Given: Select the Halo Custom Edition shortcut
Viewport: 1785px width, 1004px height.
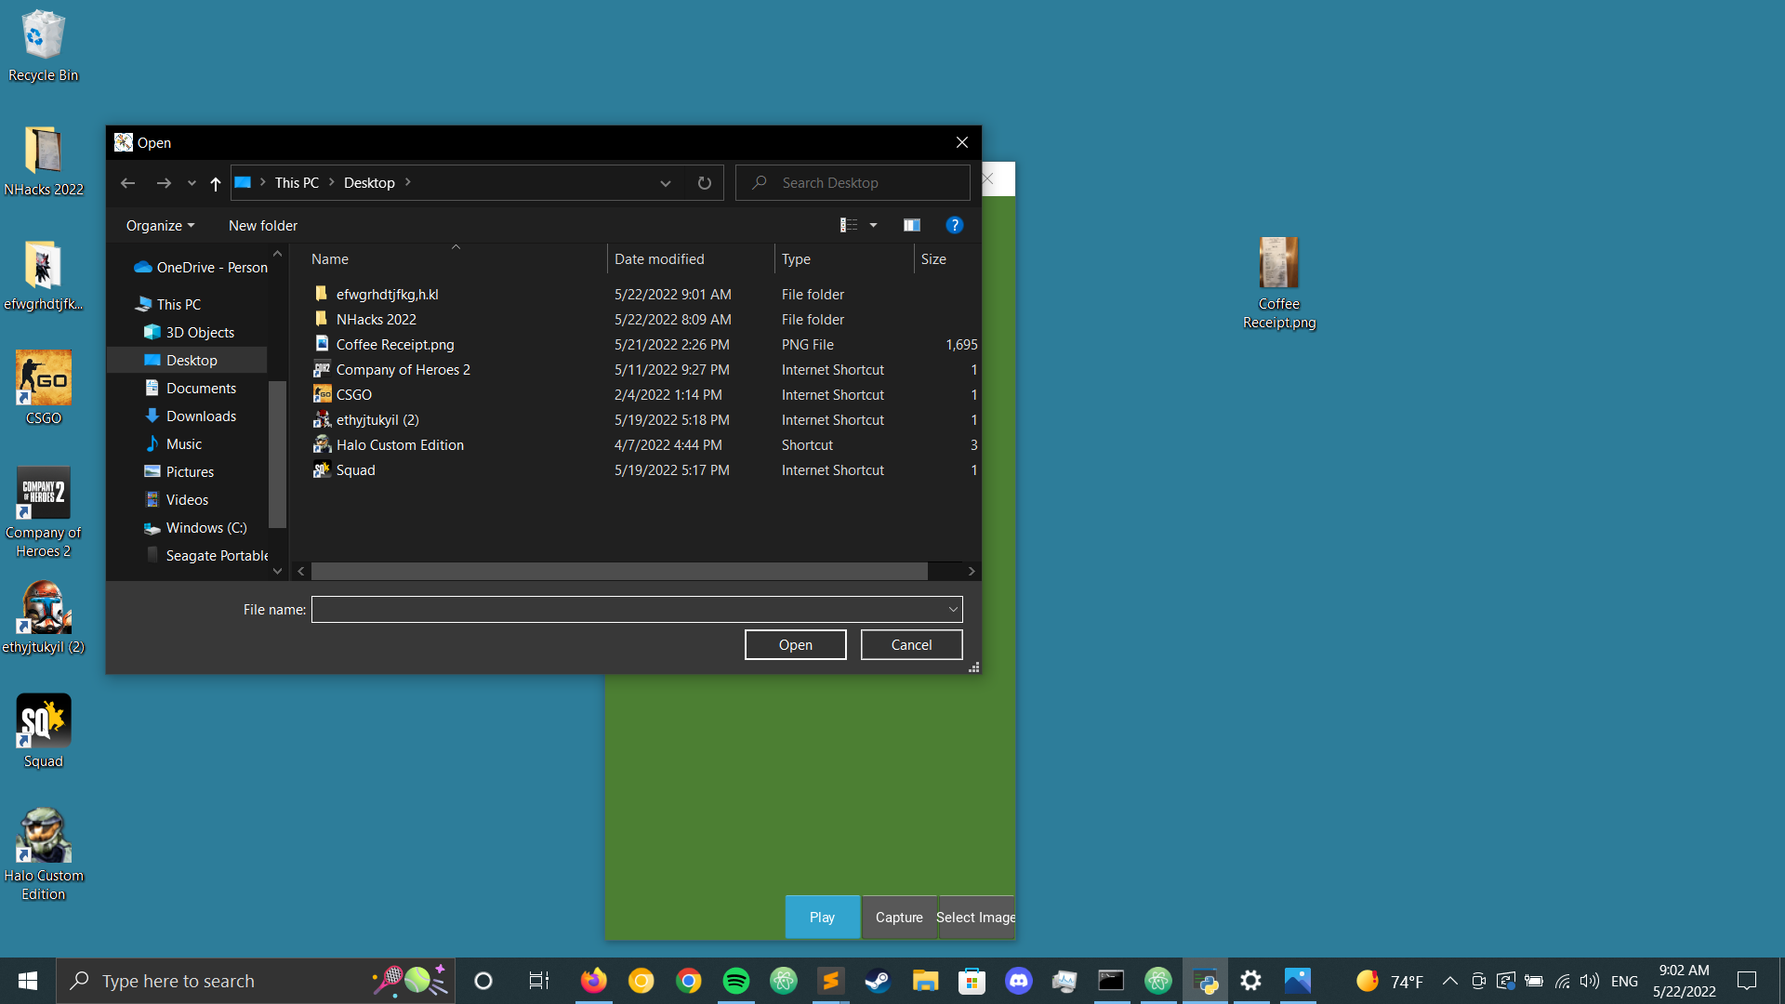Looking at the screenshot, I should (x=400, y=445).
